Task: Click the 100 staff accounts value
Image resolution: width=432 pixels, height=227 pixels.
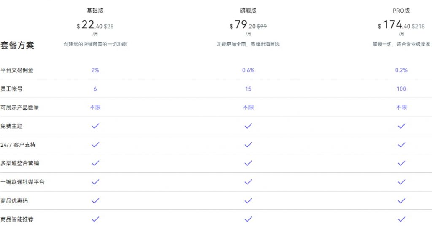Action: pyautogui.click(x=401, y=89)
